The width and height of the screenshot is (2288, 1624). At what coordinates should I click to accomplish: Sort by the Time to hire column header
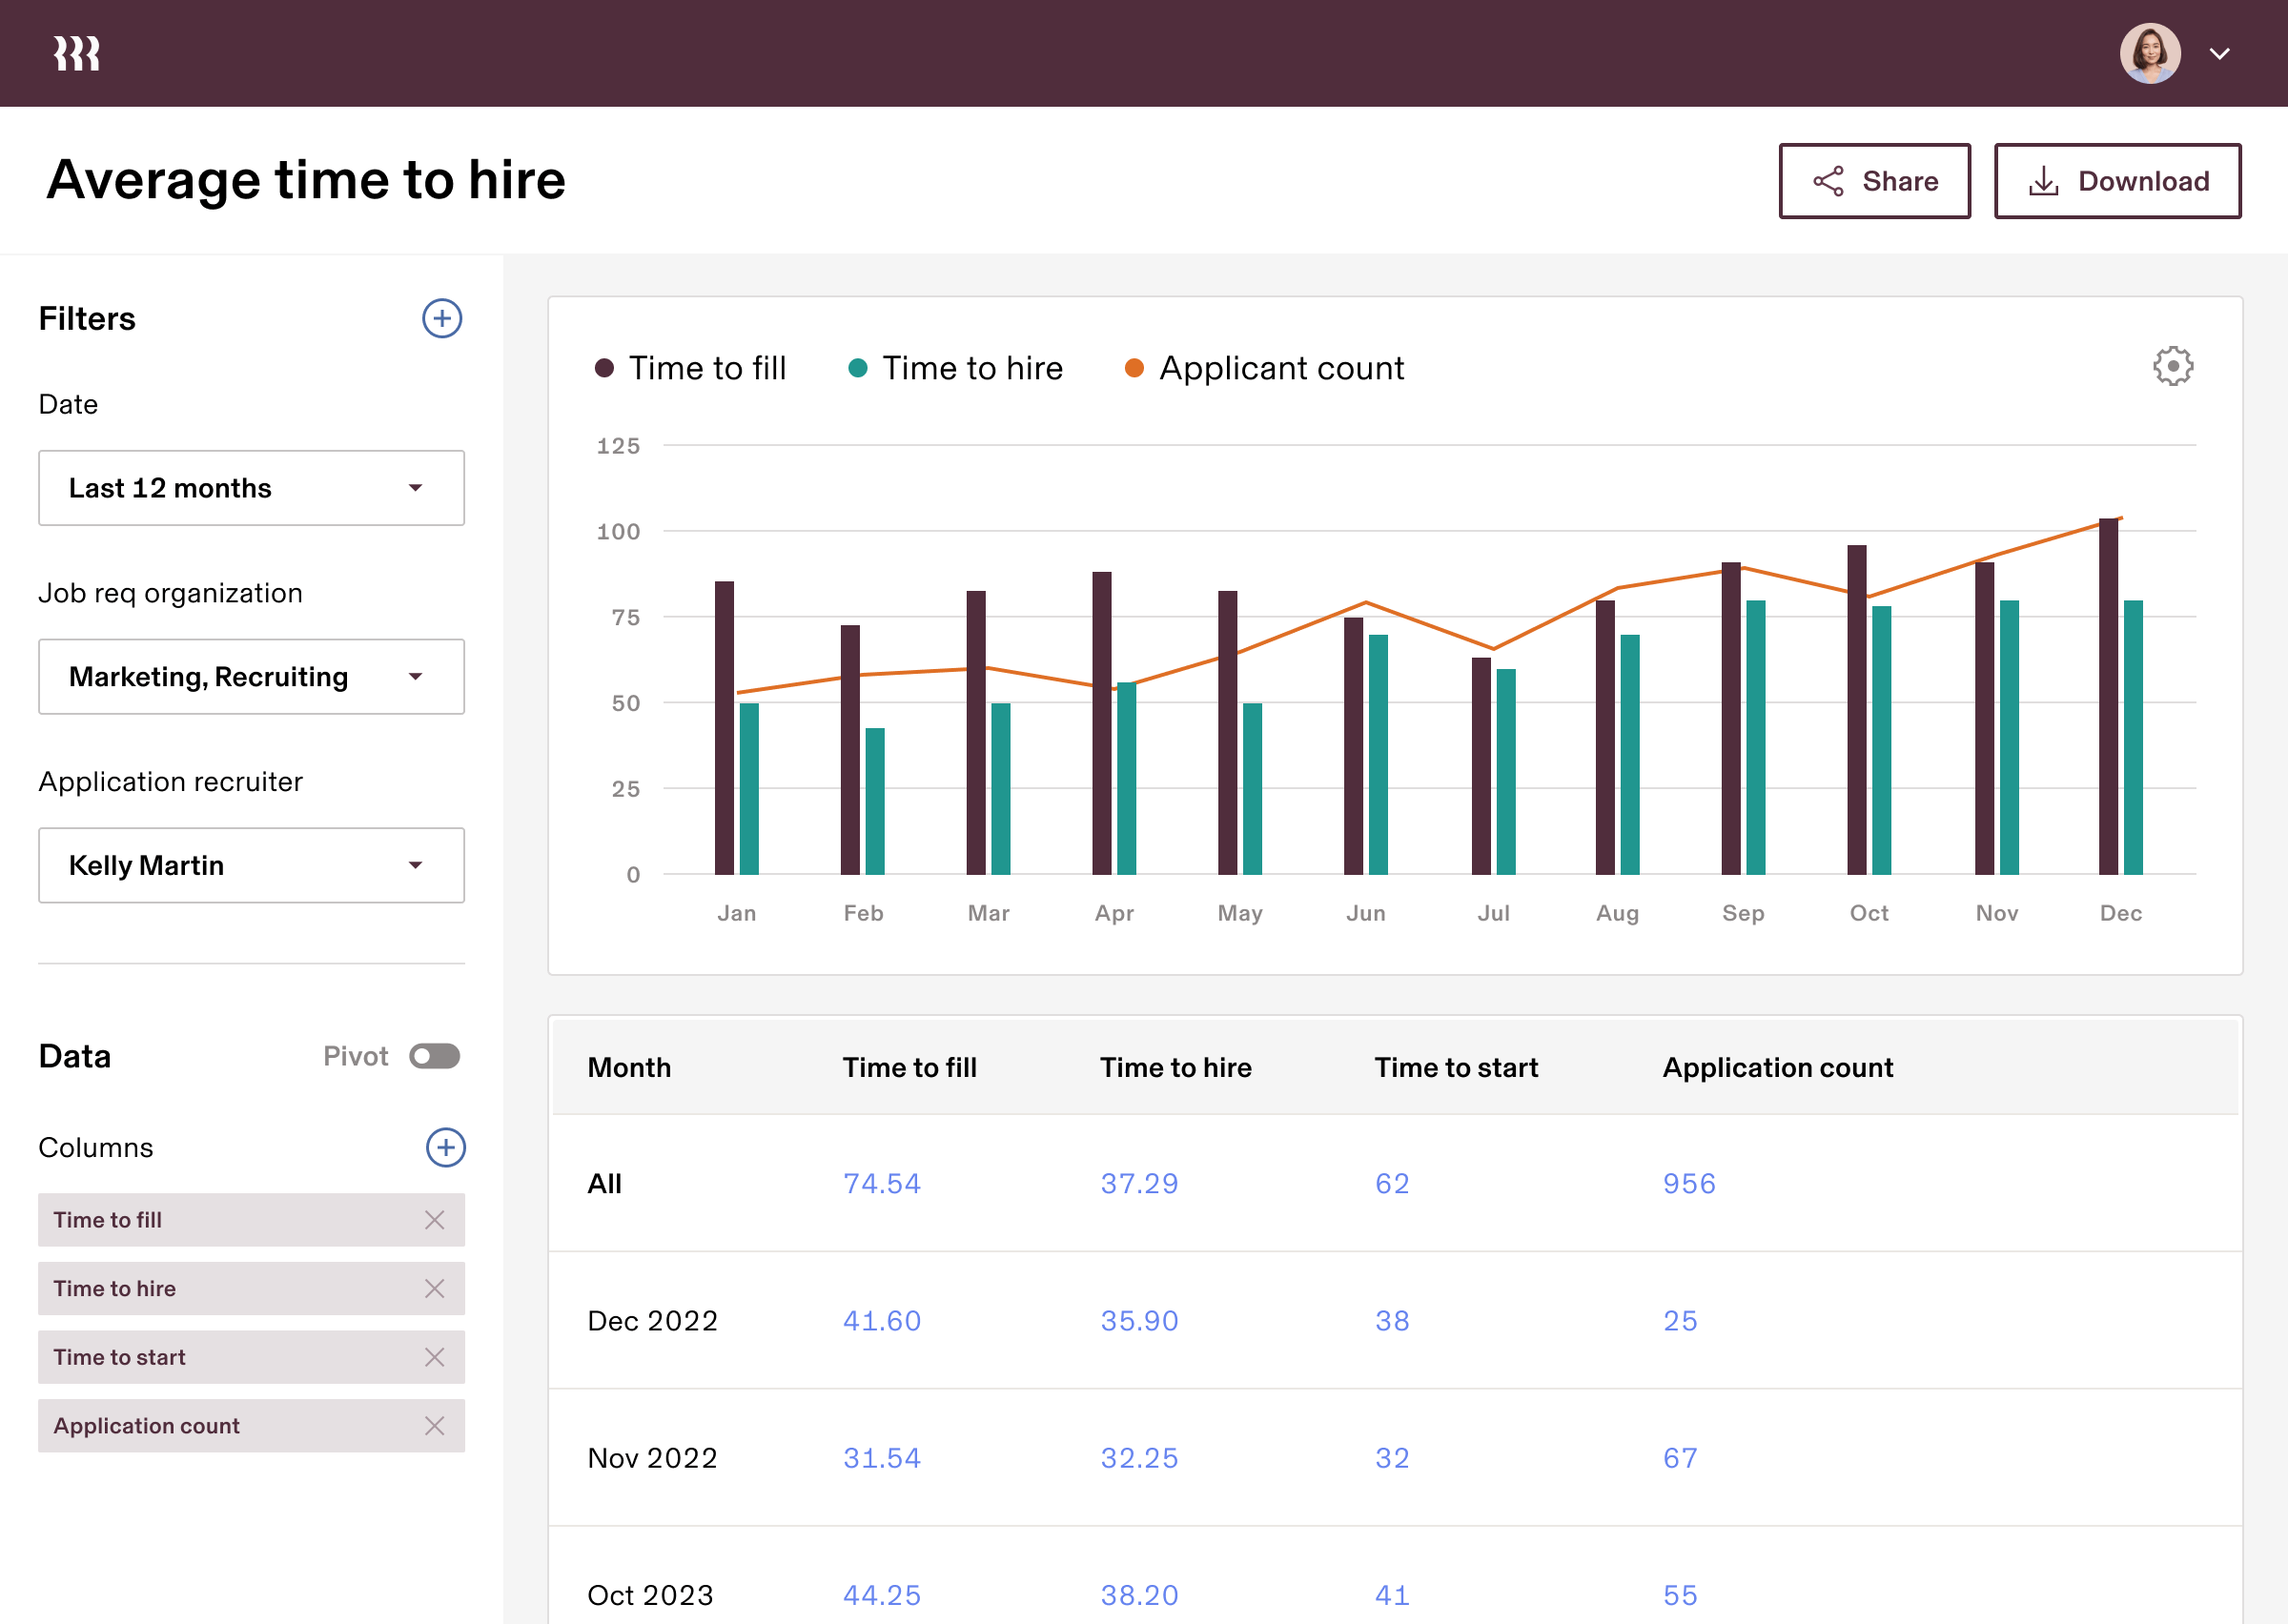tap(1175, 1068)
